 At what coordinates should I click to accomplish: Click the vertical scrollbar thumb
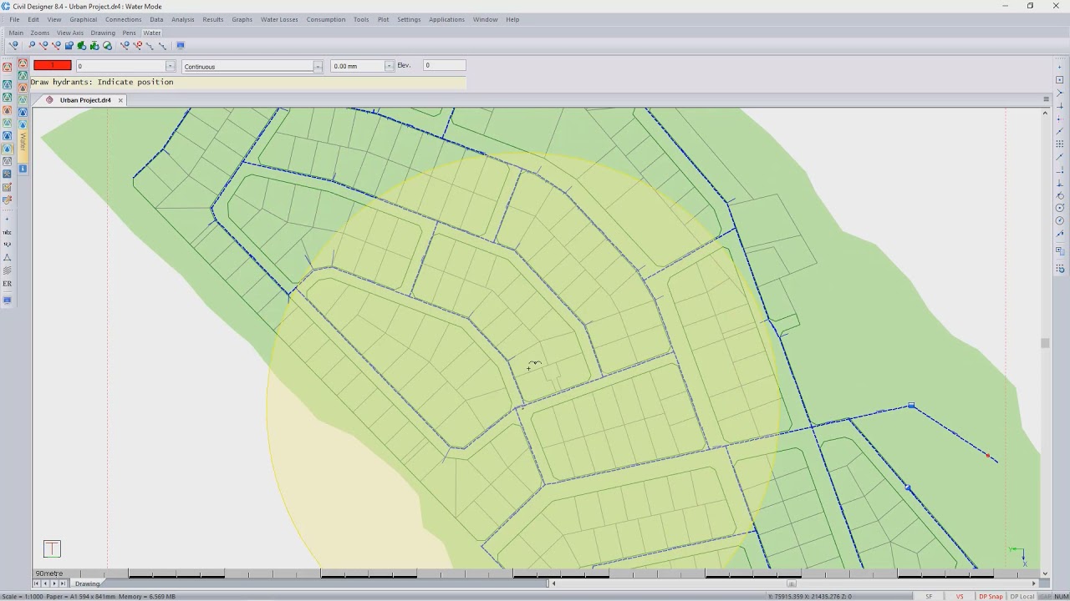tap(1045, 343)
